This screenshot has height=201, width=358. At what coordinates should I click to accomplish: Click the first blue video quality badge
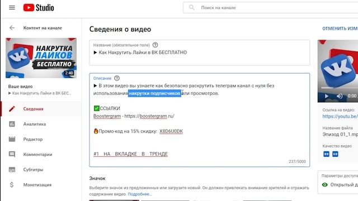tap(326, 154)
